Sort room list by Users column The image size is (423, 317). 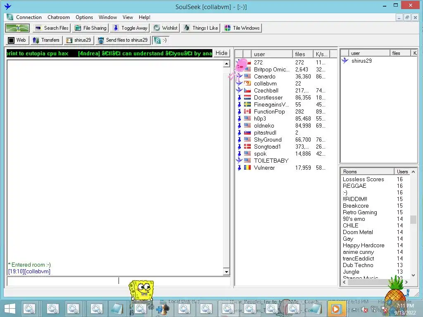(x=402, y=172)
